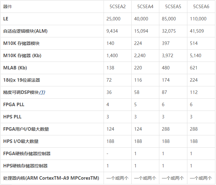Click the M10K Kb value 2,240

pos(140,56)
